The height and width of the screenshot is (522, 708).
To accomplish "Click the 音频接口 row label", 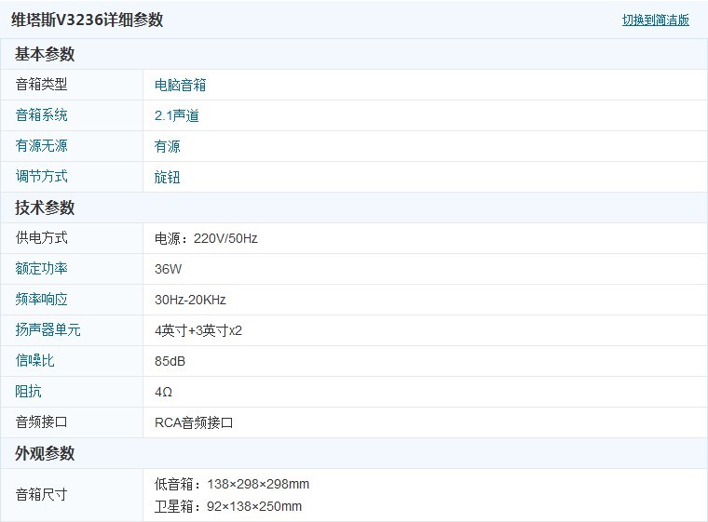I will pyautogui.click(x=41, y=422).
